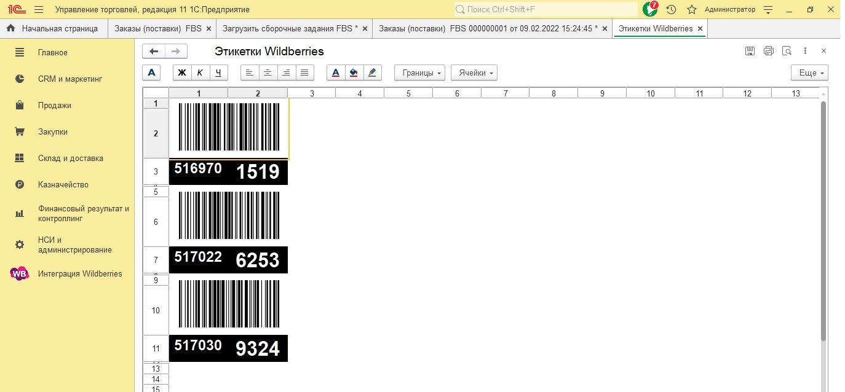Select column header 13
The width and height of the screenshot is (845, 392).
tap(796, 93)
